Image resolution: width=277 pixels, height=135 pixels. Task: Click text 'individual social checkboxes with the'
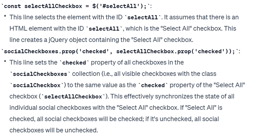tap(63, 108)
